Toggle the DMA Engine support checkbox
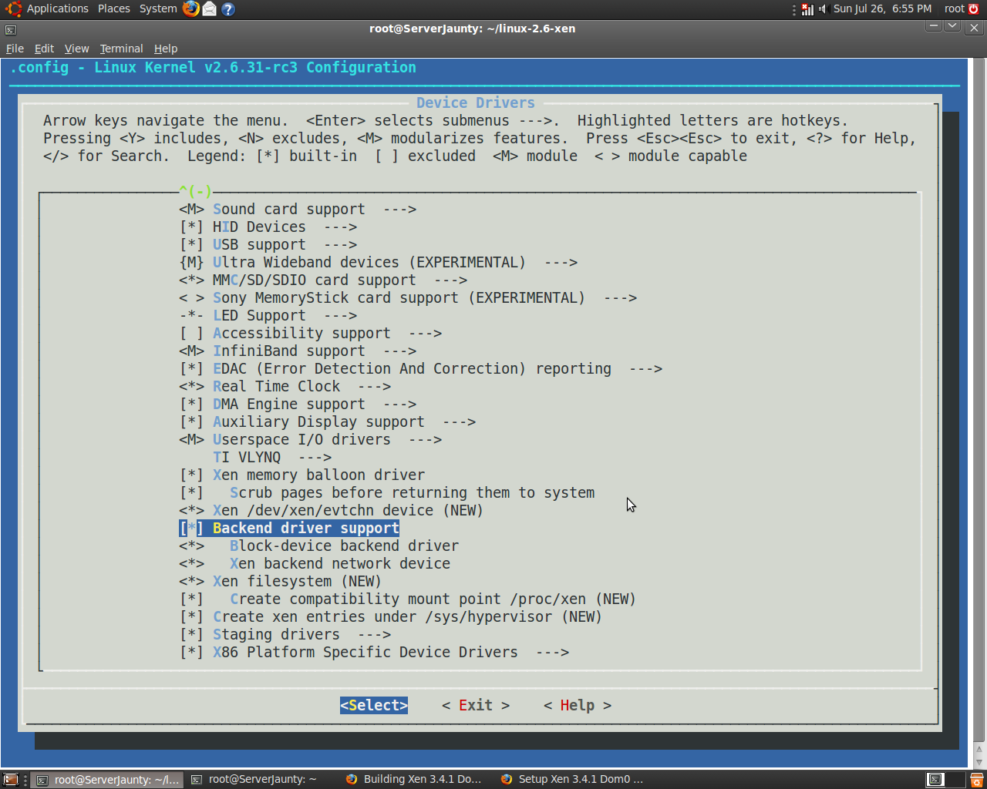 (x=191, y=405)
